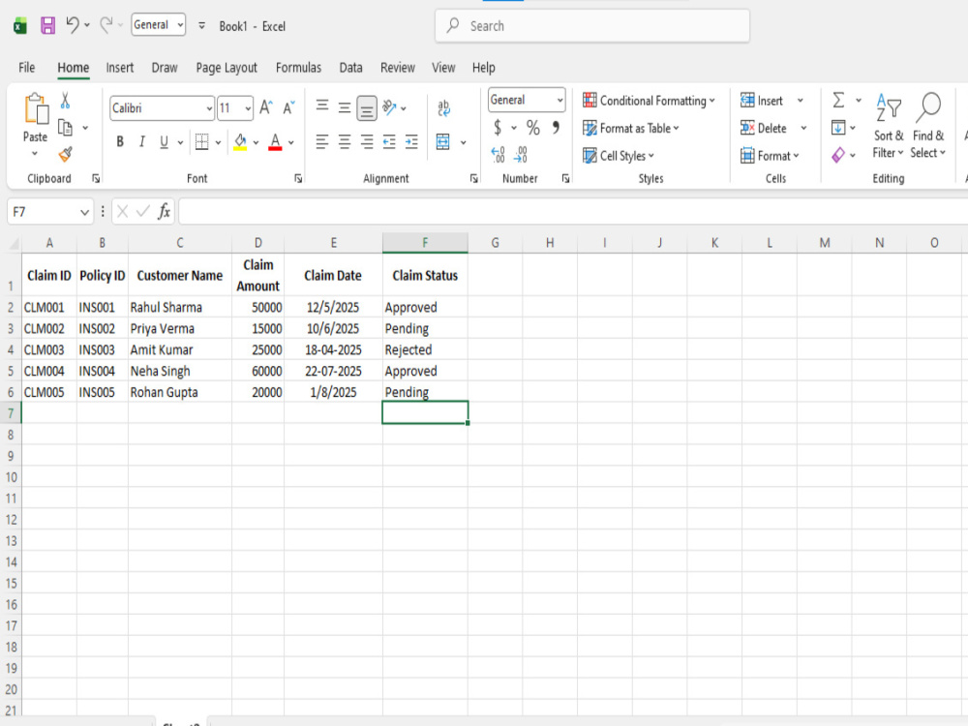Screen dimensions: 968x726
Task: Click the Fill down arrow icon
Action: click(x=838, y=128)
